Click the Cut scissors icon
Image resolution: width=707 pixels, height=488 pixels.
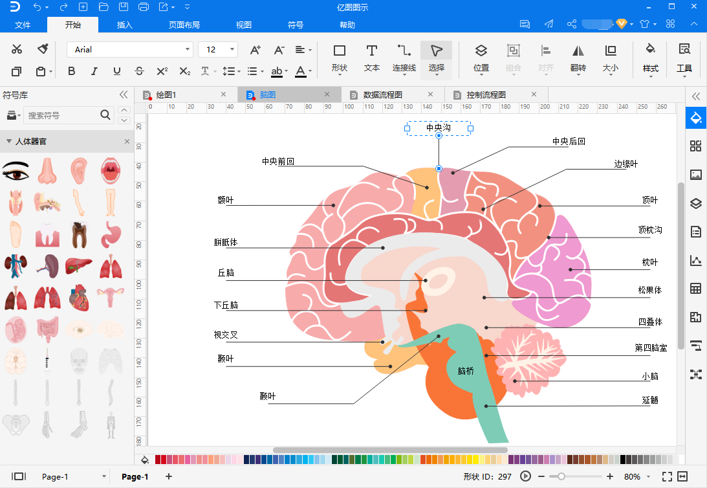[17, 49]
